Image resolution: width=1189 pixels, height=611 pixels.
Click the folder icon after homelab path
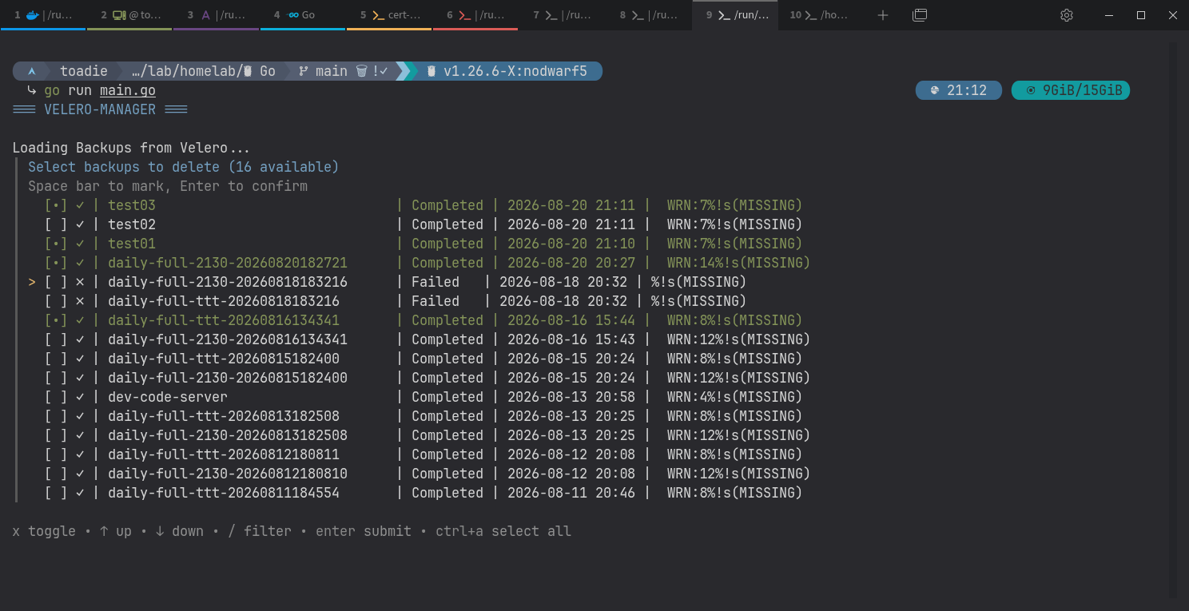coord(248,71)
